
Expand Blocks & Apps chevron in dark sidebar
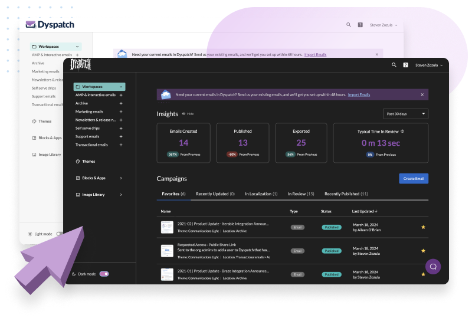(x=121, y=178)
